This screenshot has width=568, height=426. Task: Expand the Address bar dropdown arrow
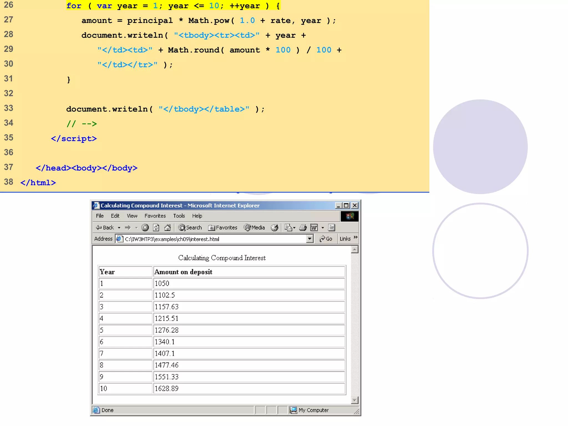click(x=310, y=239)
